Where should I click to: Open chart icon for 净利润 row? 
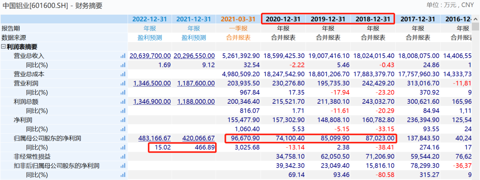tap(123, 120)
